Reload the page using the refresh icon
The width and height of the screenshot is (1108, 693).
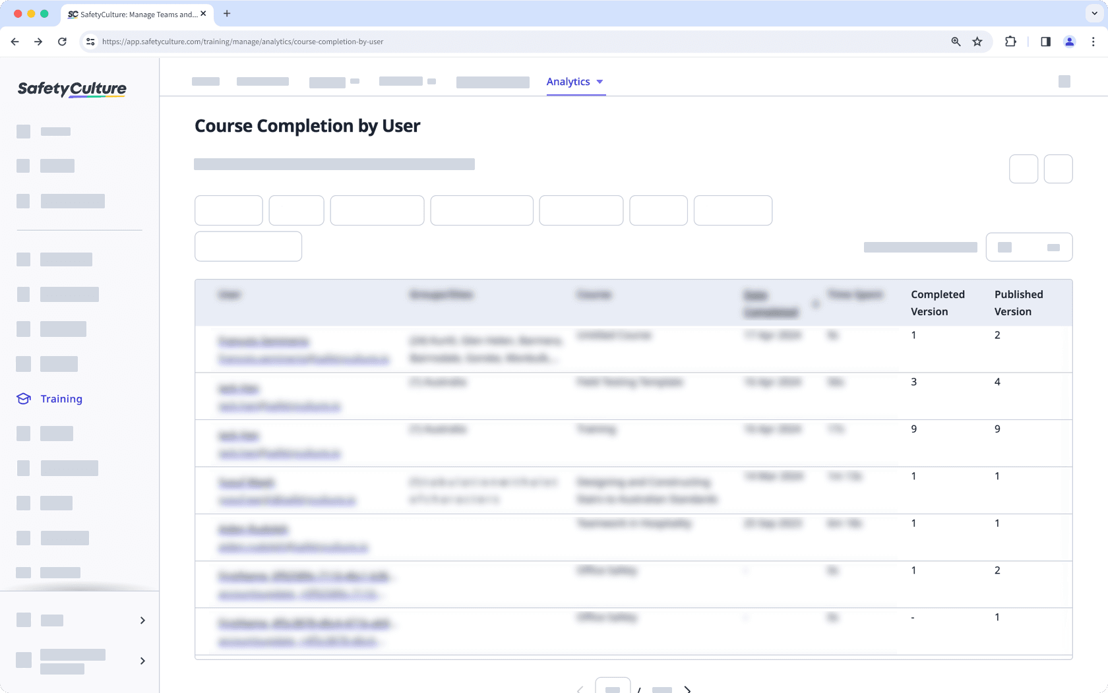coord(62,41)
